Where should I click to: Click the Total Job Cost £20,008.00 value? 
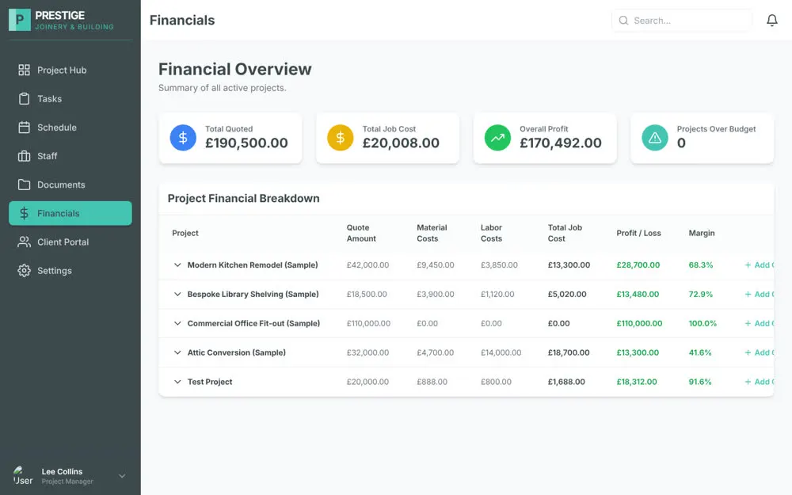[401, 143]
